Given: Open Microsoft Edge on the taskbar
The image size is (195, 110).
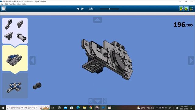Looking at the screenshot, I should pos(78,108).
